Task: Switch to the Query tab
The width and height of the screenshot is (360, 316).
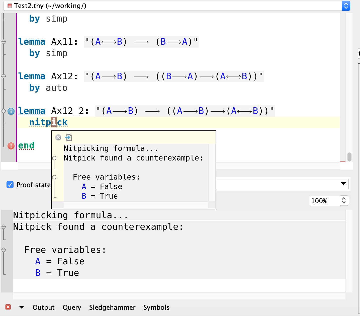Action: coord(72,307)
